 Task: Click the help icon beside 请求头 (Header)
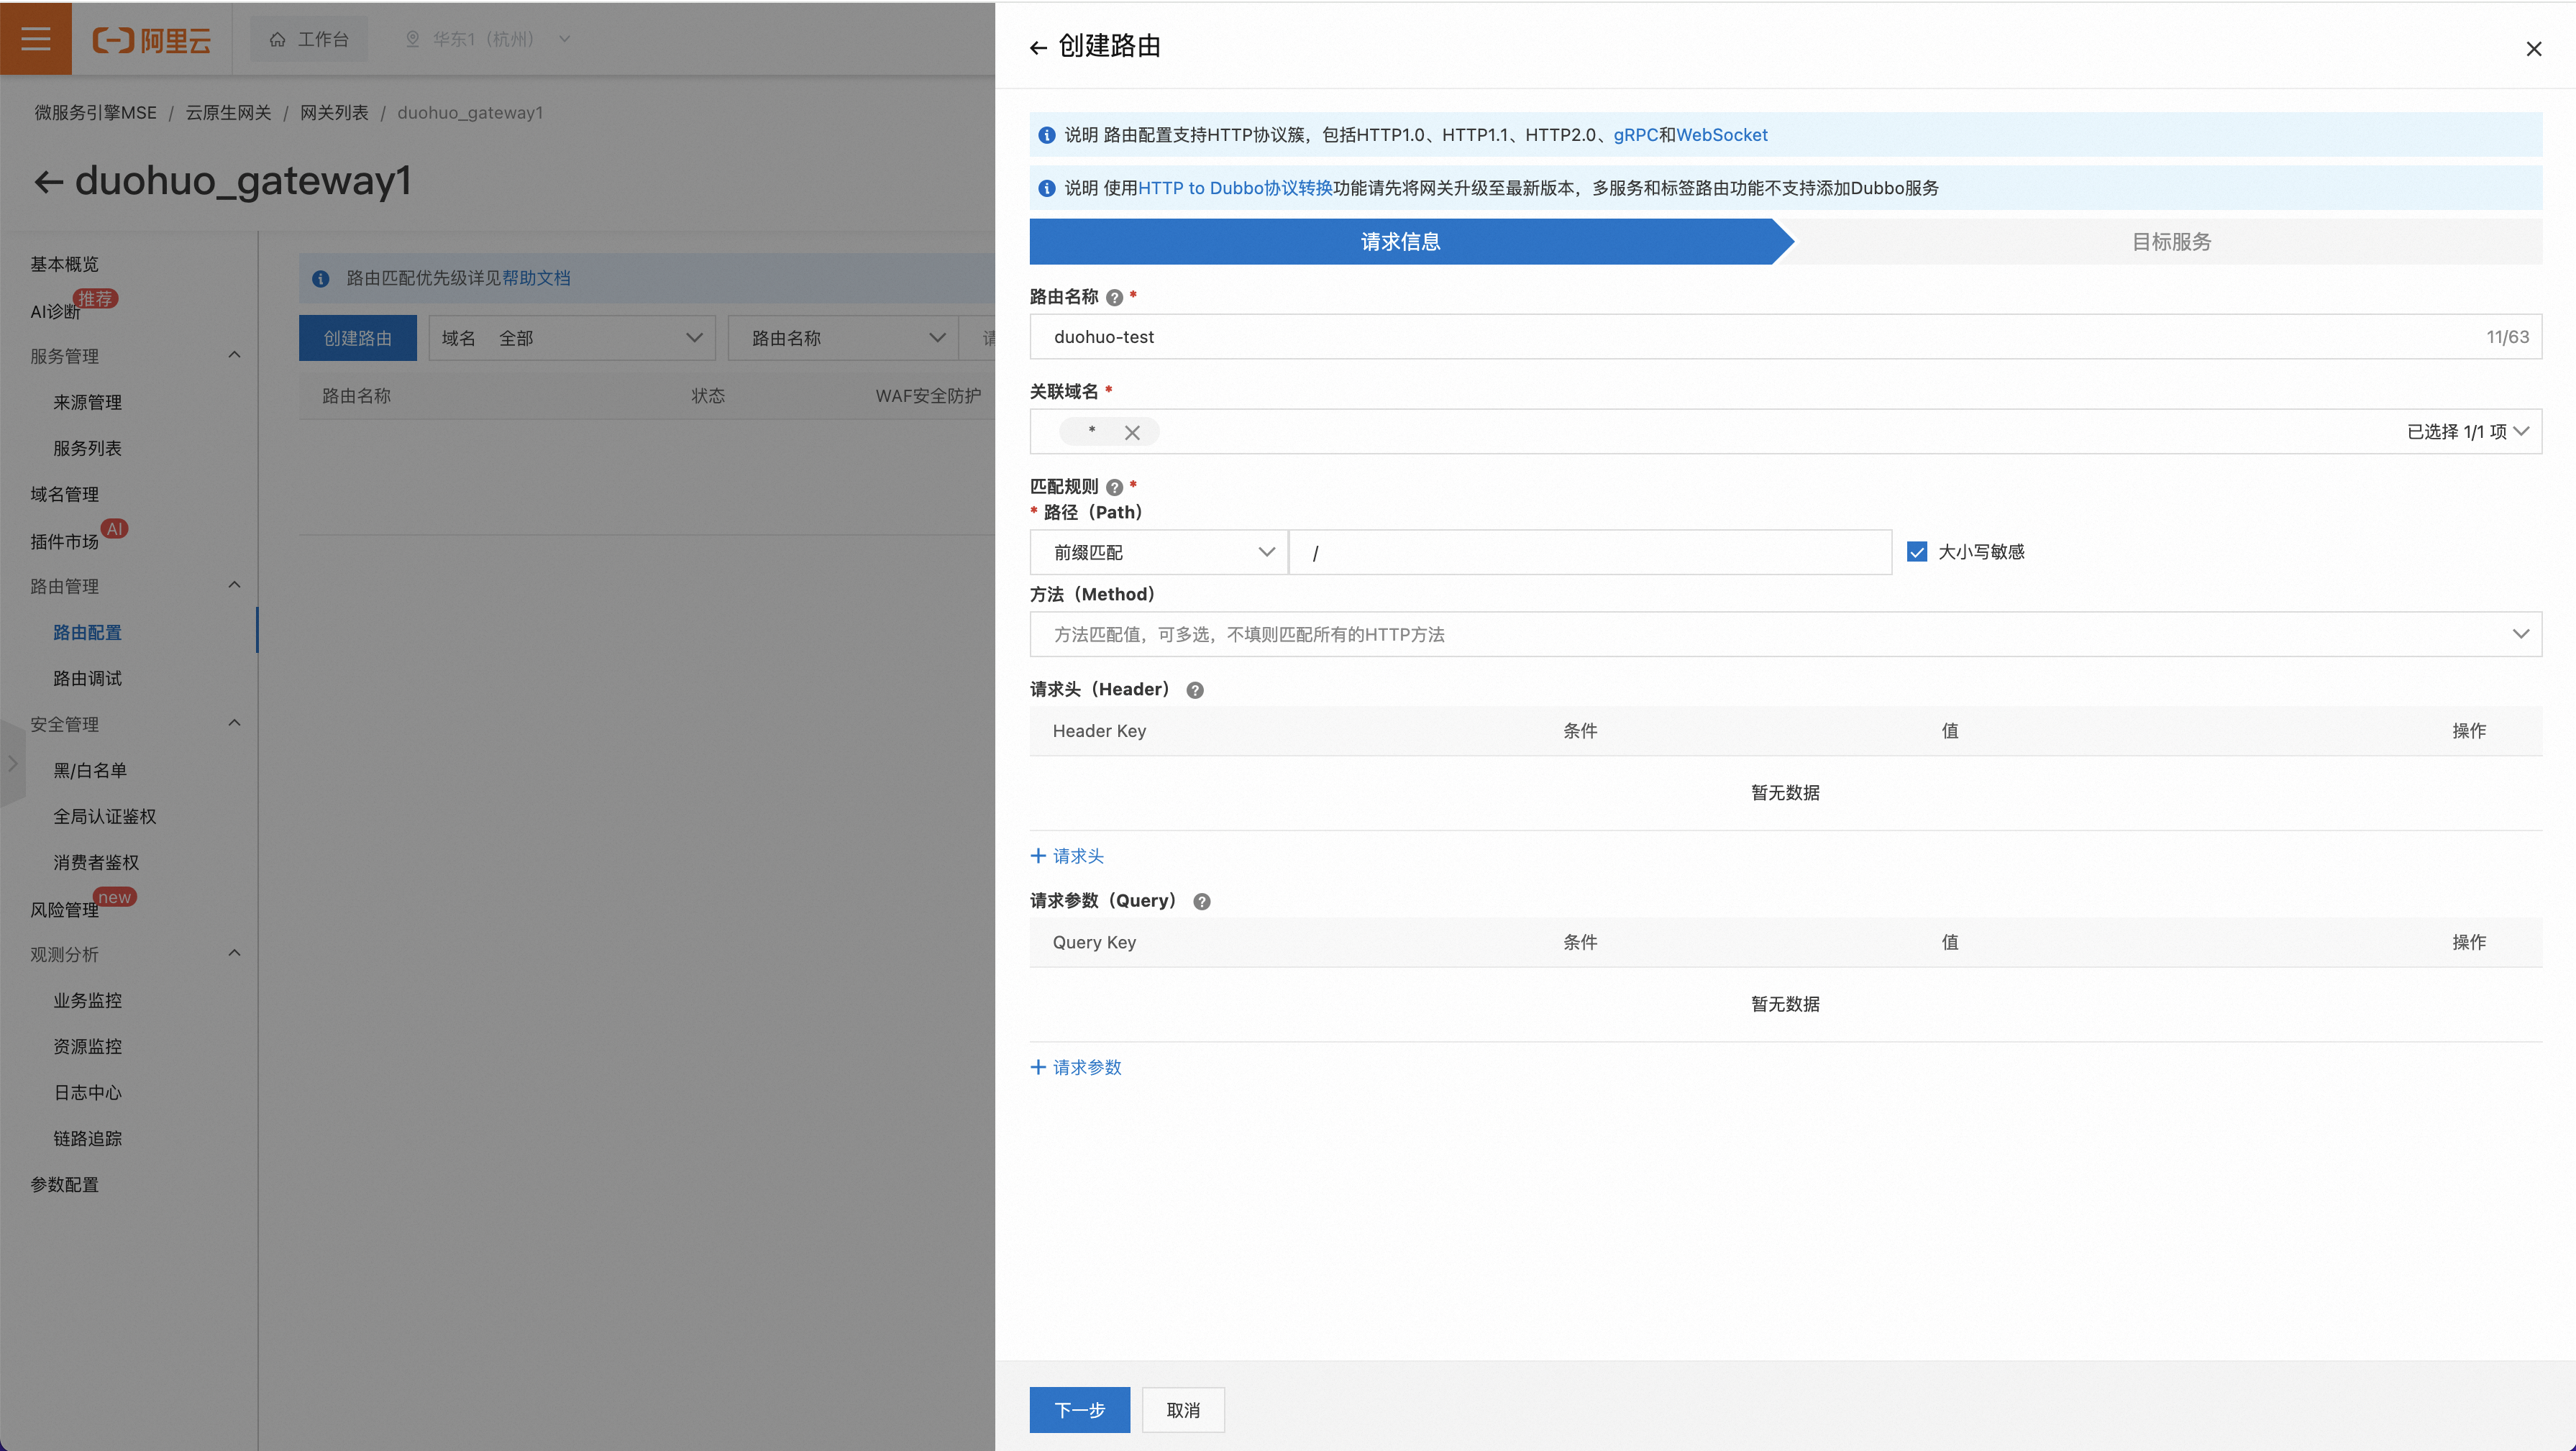tap(1194, 690)
